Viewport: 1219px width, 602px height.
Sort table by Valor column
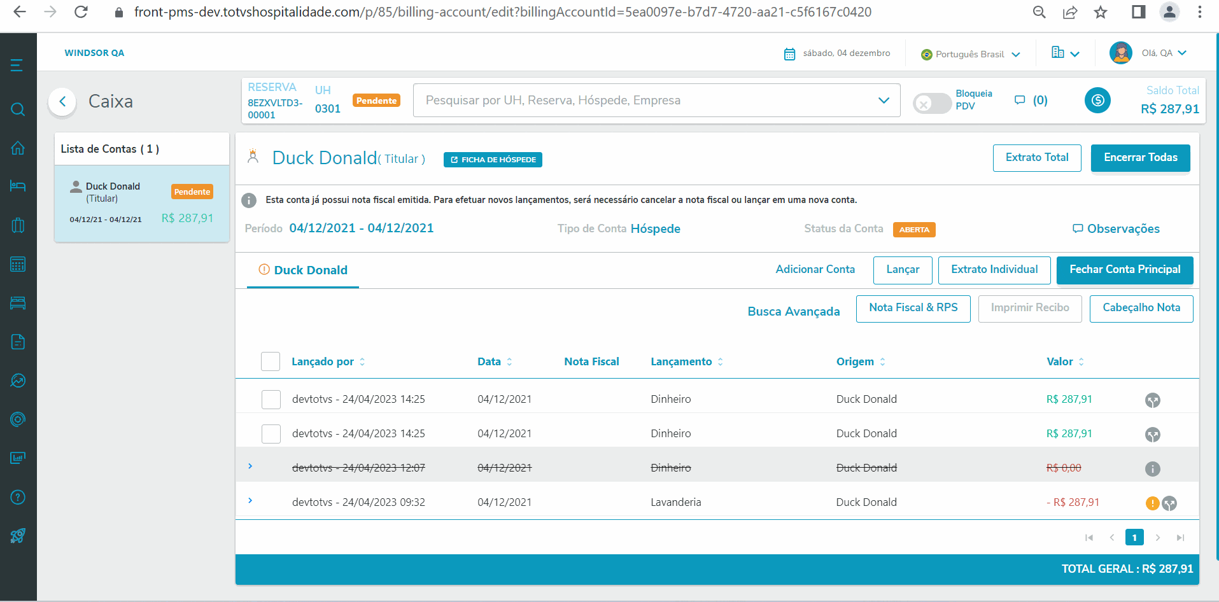(x=1065, y=361)
